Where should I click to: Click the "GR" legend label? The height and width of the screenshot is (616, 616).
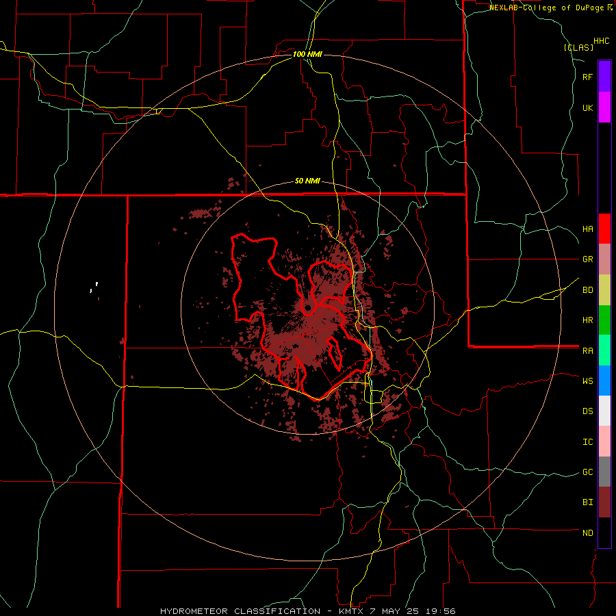[587, 259]
